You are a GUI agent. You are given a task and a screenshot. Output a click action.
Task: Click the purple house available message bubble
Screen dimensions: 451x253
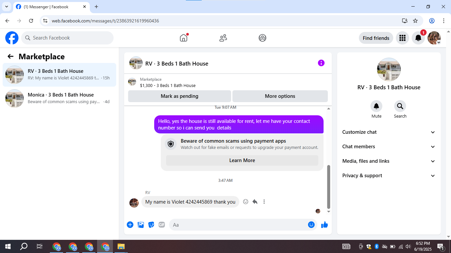[239, 125]
